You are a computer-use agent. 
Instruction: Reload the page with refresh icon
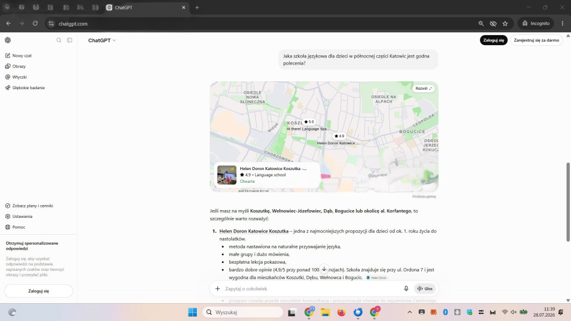pos(35,23)
